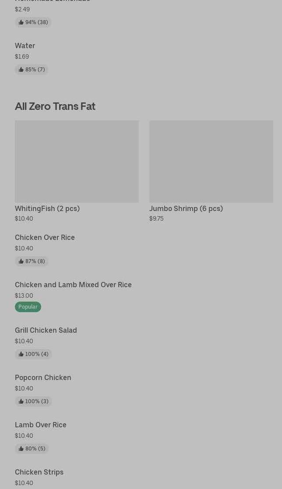The image size is (282, 489).
Task: Click the $13.00 price of mixed rice
Action: coord(24,296)
